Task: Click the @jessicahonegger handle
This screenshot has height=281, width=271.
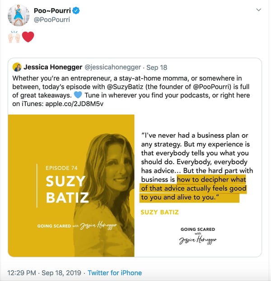Action: tap(113, 67)
